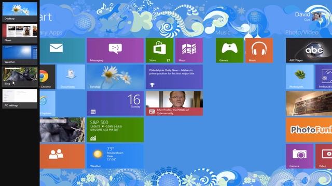Launch the Games tile
Viewport: 332px width, 186px height.
pos(229,50)
